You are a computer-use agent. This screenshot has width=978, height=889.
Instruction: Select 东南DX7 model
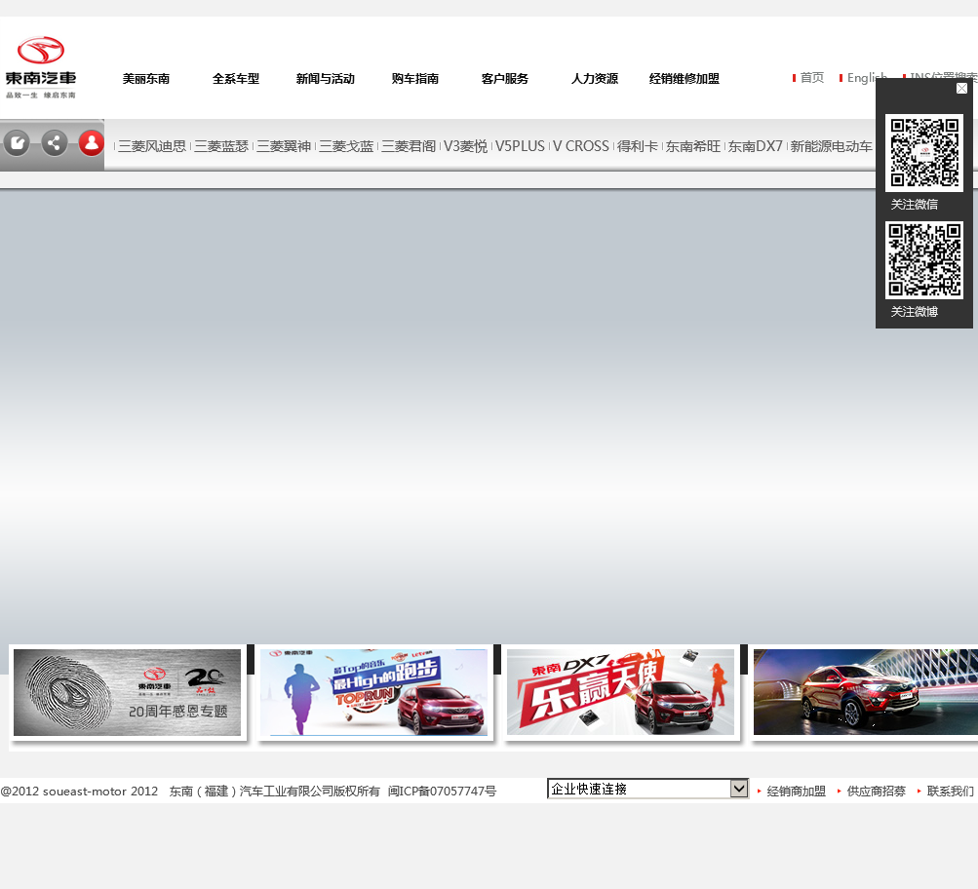[756, 146]
